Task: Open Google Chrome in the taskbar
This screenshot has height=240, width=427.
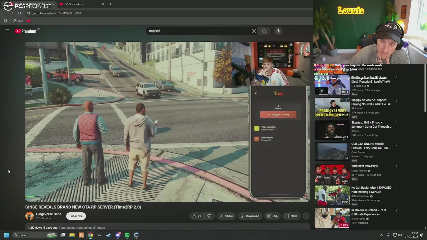Action: [x=90, y=235]
